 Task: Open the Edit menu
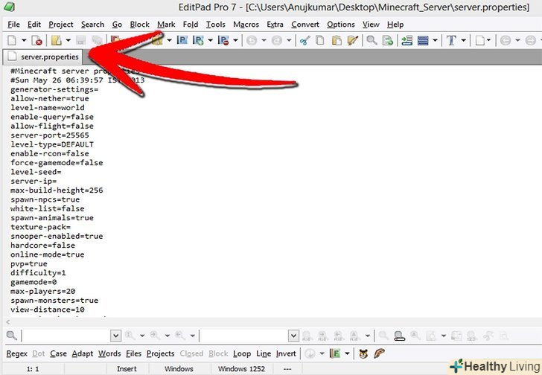[x=34, y=25]
